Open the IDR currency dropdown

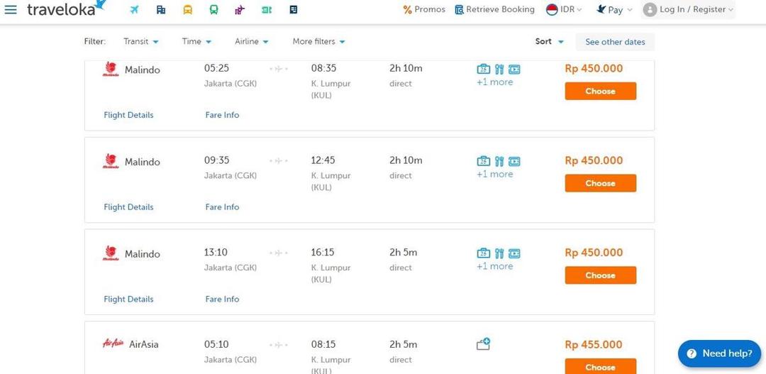point(565,10)
